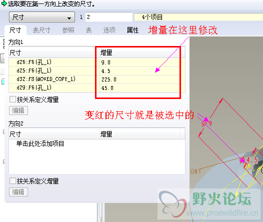Enable 按关系定义增量 under 方向1
This screenshot has width=263, height=222.
pyautogui.click(x=12, y=99)
